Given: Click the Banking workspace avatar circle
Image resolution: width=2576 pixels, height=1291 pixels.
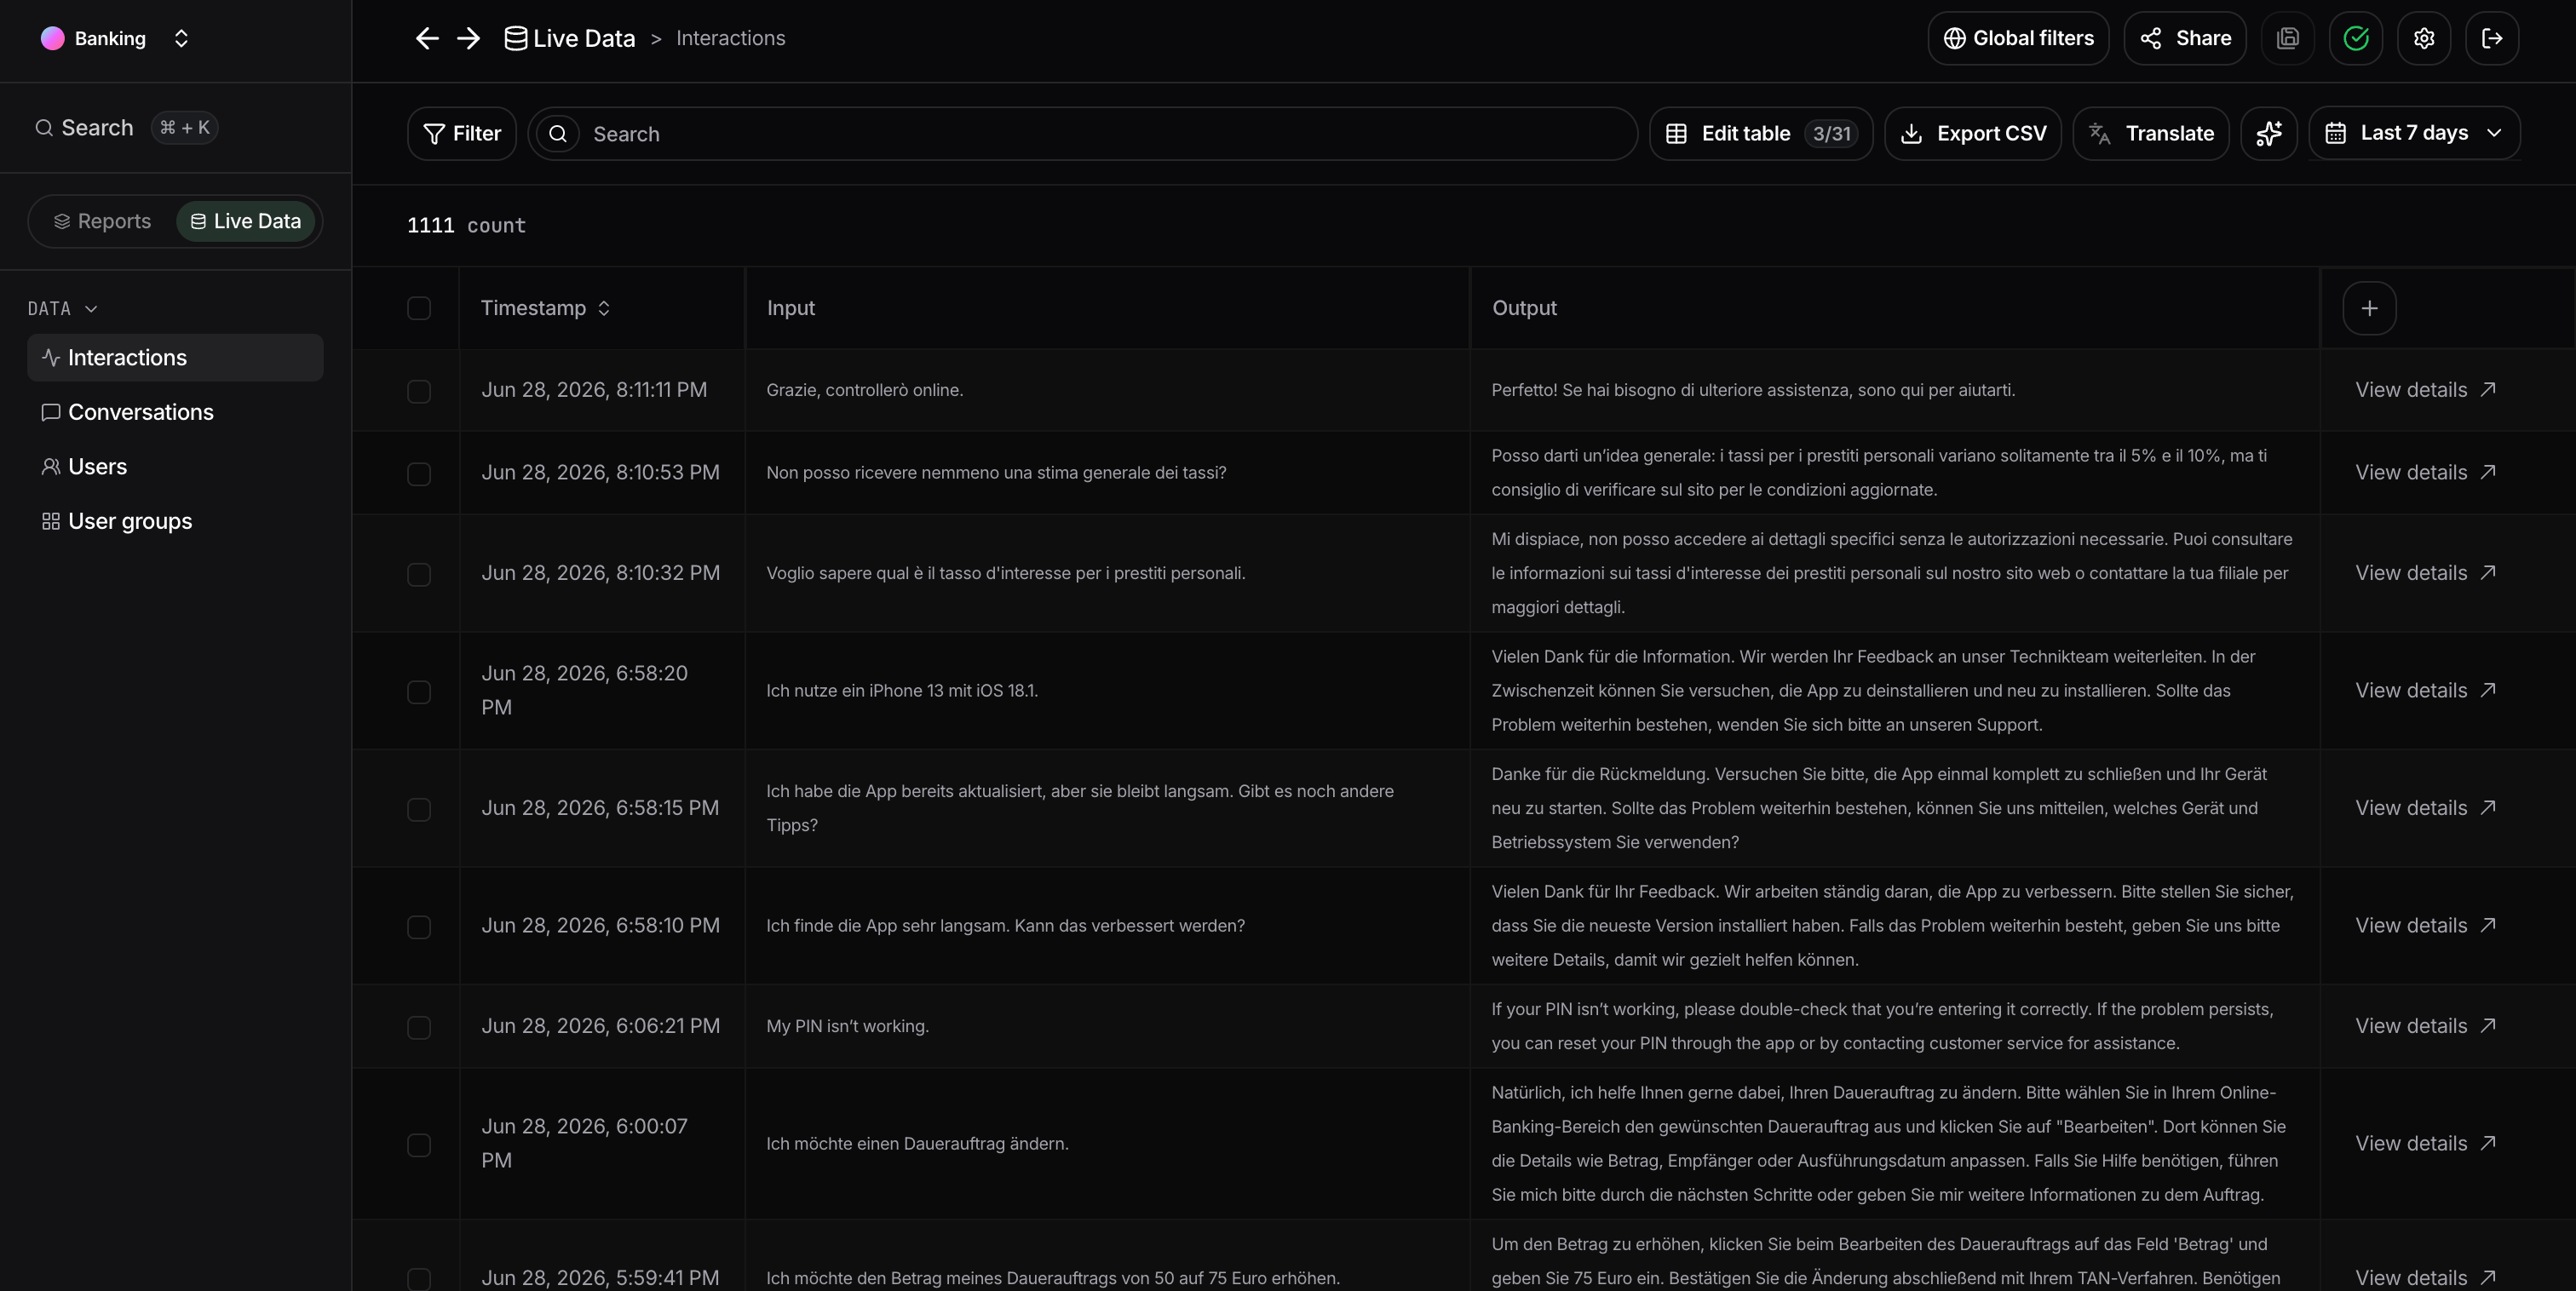Looking at the screenshot, I should 52,38.
